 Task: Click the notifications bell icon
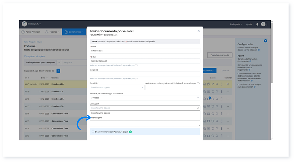coord(257,24)
